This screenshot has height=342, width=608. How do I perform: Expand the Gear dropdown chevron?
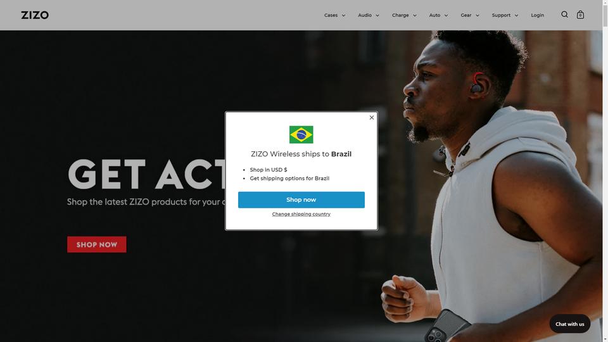pyautogui.click(x=478, y=15)
